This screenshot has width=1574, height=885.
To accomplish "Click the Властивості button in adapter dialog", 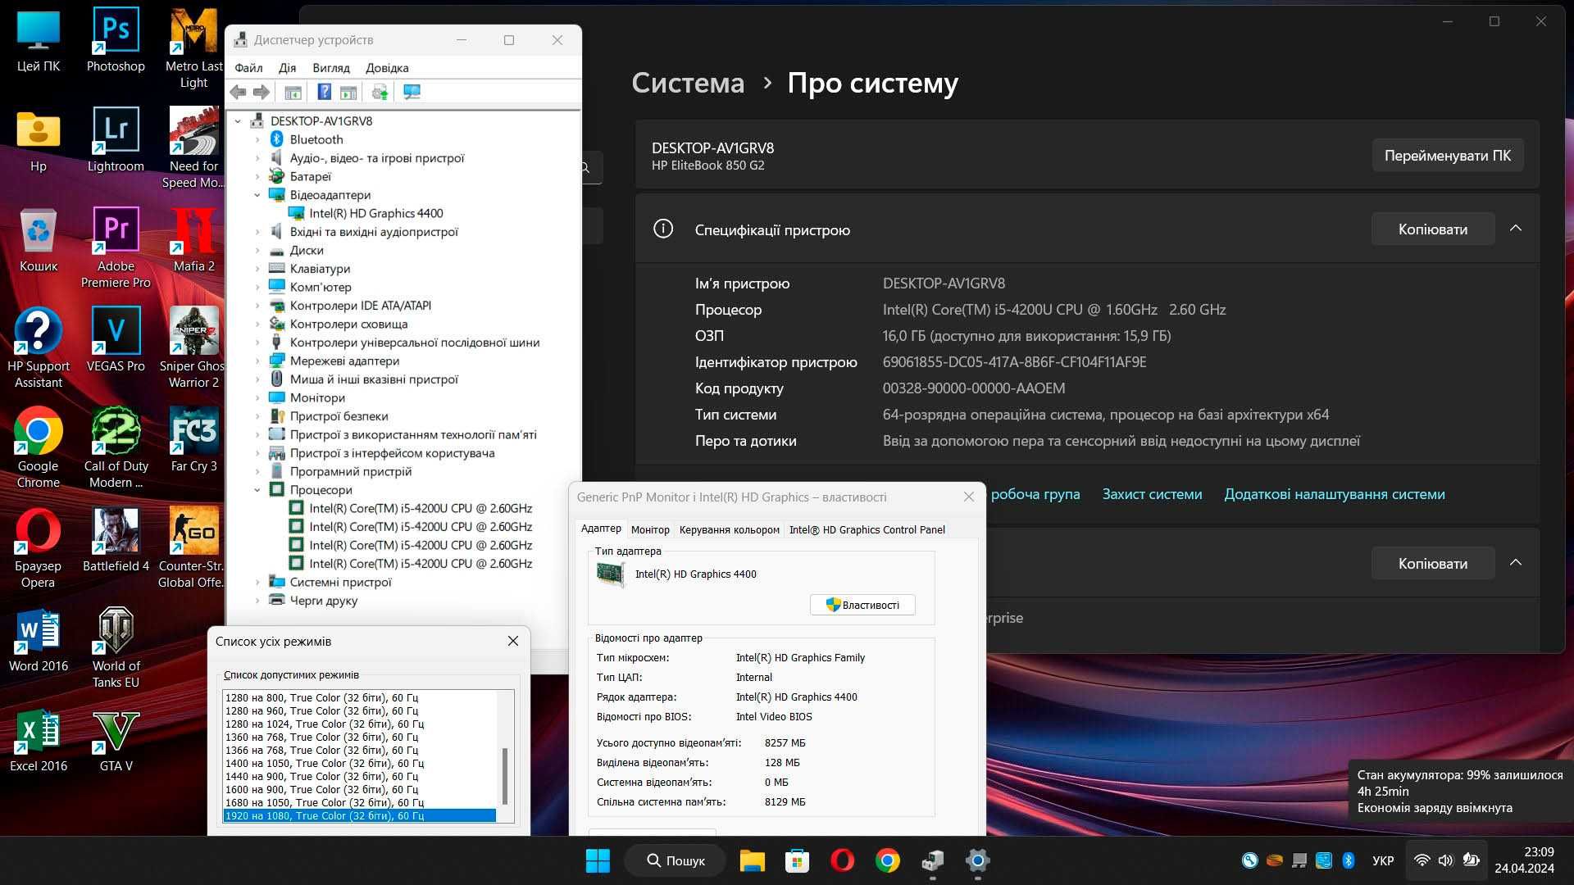I will point(862,605).
